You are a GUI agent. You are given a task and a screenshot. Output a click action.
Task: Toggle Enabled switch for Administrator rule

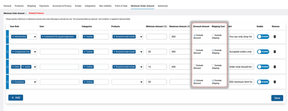(x=263, y=37)
